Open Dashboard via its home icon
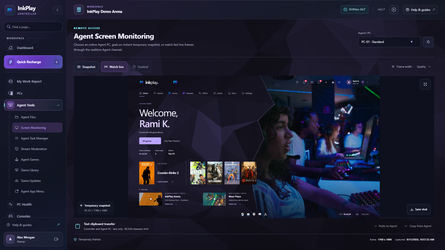The image size is (445, 250). click(11, 48)
